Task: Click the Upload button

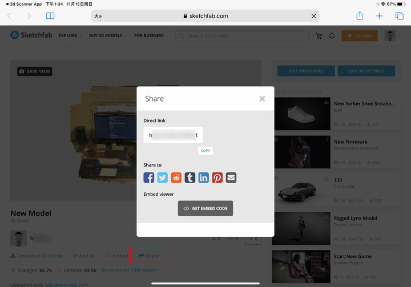Action: [360, 35]
